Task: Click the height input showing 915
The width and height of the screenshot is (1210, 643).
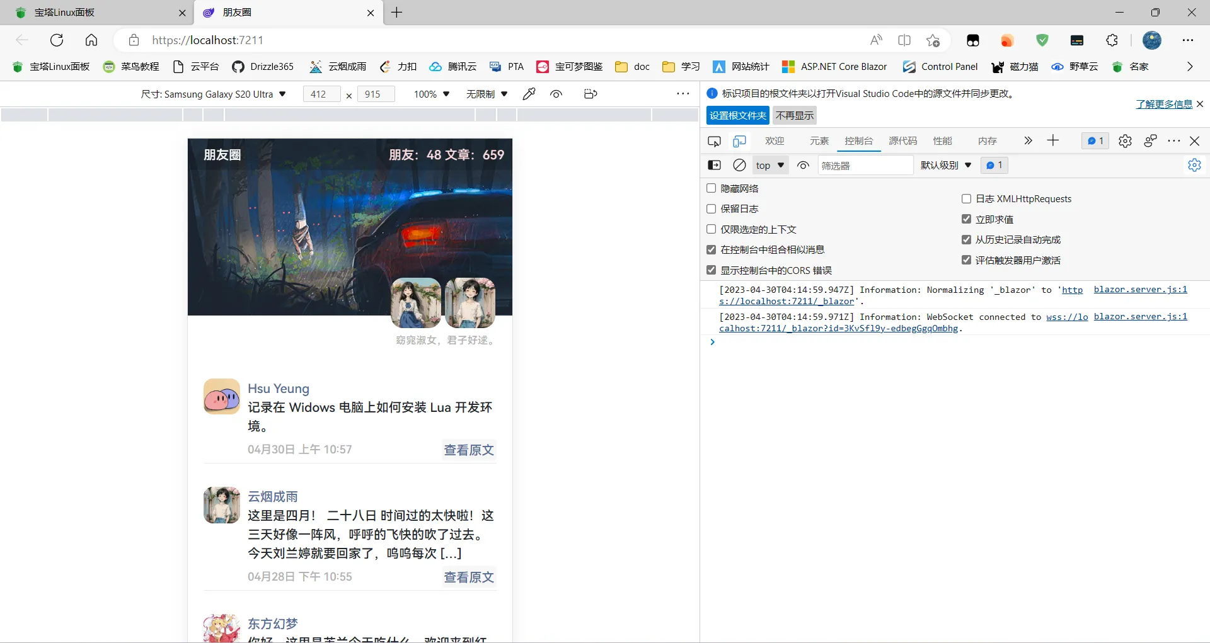Action: point(376,94)
